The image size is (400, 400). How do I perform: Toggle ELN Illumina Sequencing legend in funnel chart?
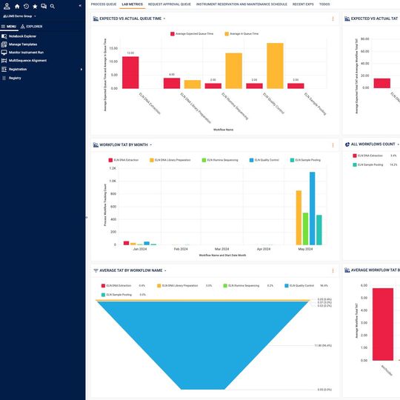tap(241, 286)
